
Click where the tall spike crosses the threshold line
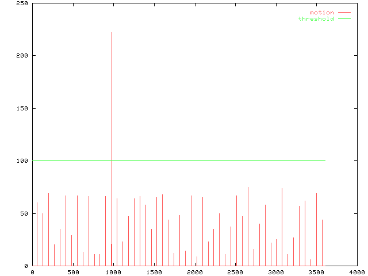coord(112,160)
